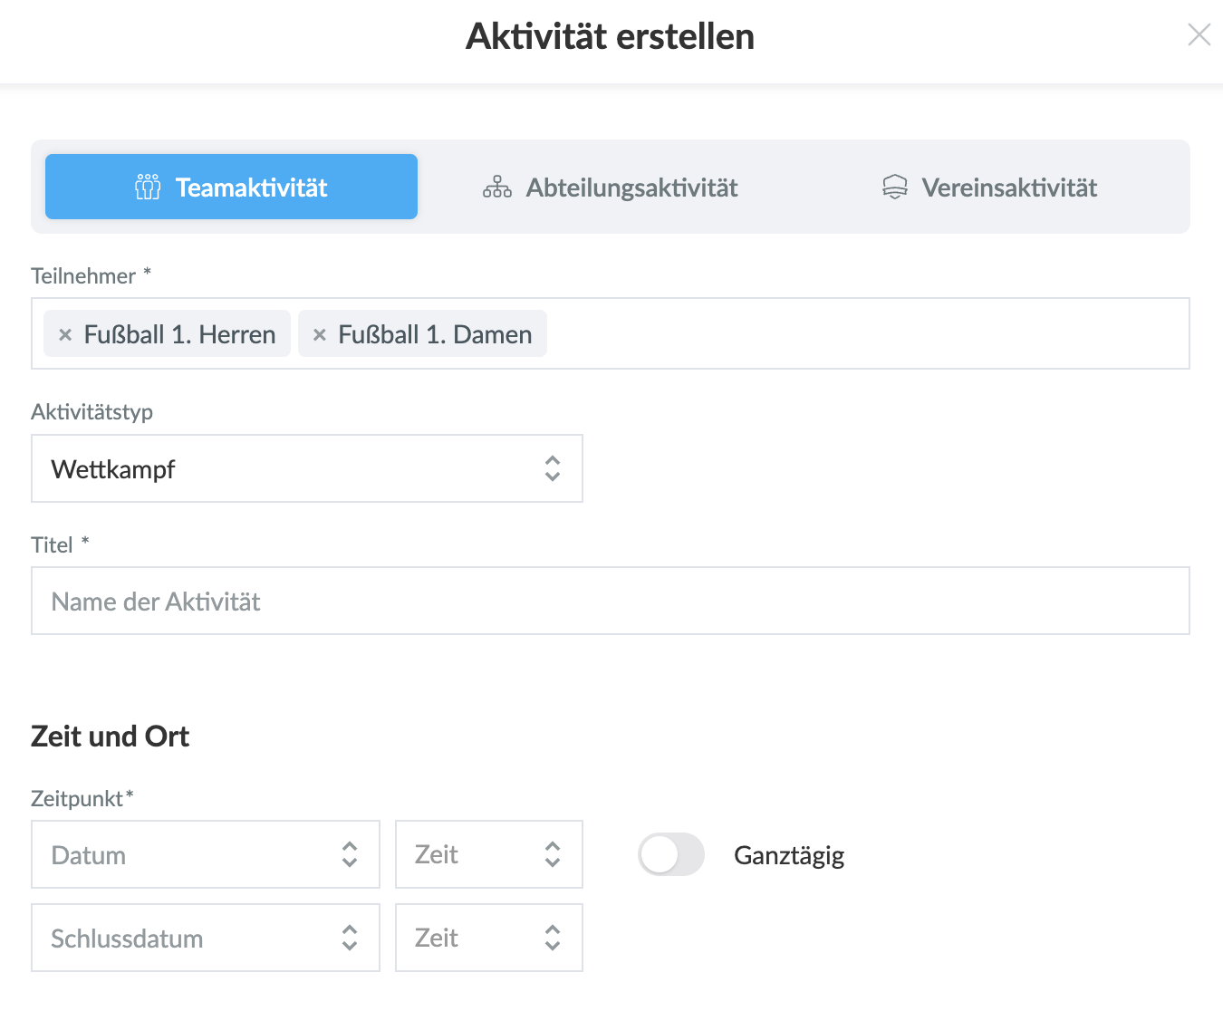This screenshot has width=1223, height=1011.
Task: Remove the Fußball 1. Damen tag
Action: coord(320,334)
